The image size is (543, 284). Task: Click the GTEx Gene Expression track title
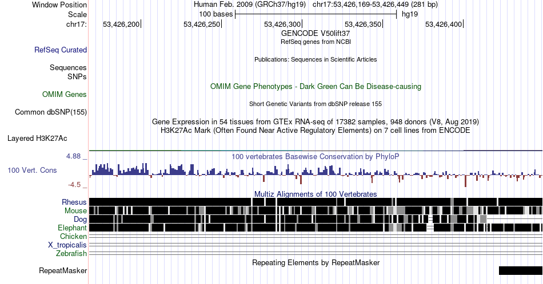point(316,121)
